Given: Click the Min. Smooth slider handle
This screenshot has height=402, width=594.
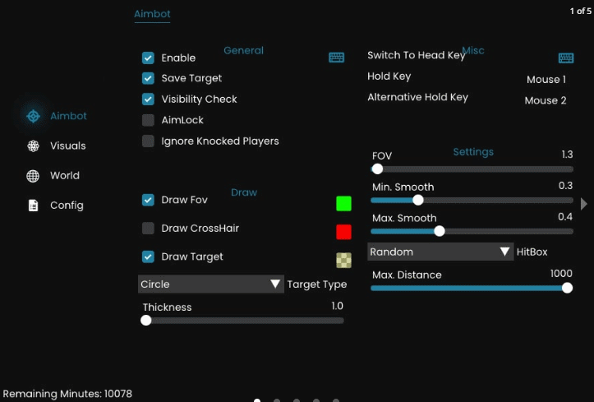Looking at the screenshot, I should pyautogui.click(x=418, y=200).
